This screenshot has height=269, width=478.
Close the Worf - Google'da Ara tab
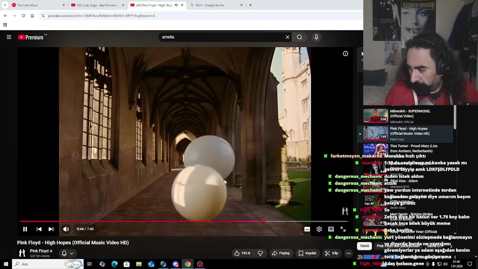pos(241,5)
